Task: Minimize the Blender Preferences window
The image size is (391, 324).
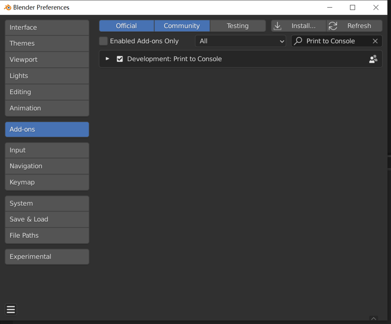Action: (330, 7)
